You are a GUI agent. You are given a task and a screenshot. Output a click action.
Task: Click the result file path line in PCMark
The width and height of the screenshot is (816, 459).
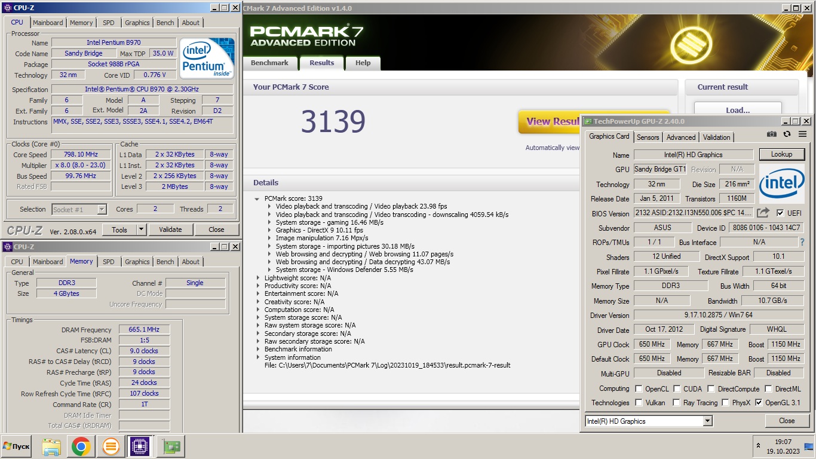pos(387,365)
